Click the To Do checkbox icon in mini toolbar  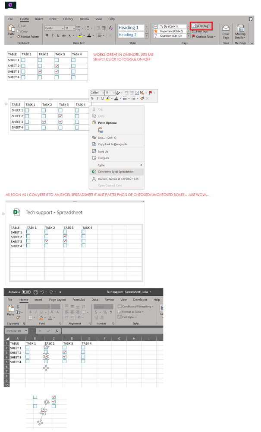click(x=137, y=93)
